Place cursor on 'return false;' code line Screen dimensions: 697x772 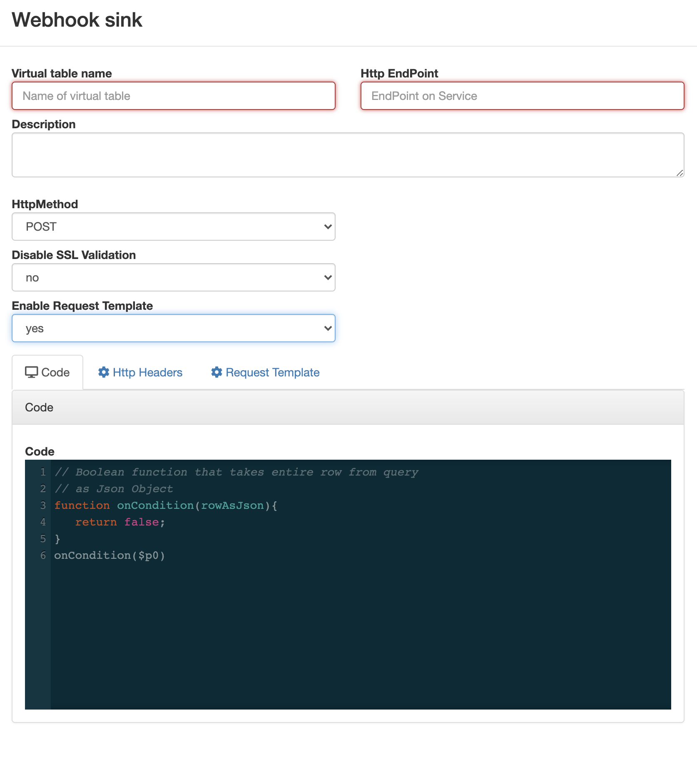tap(120, 522)
